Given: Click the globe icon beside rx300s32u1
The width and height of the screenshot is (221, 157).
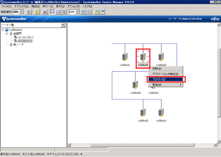Looking at the screenshot, I should pos(6,30).
